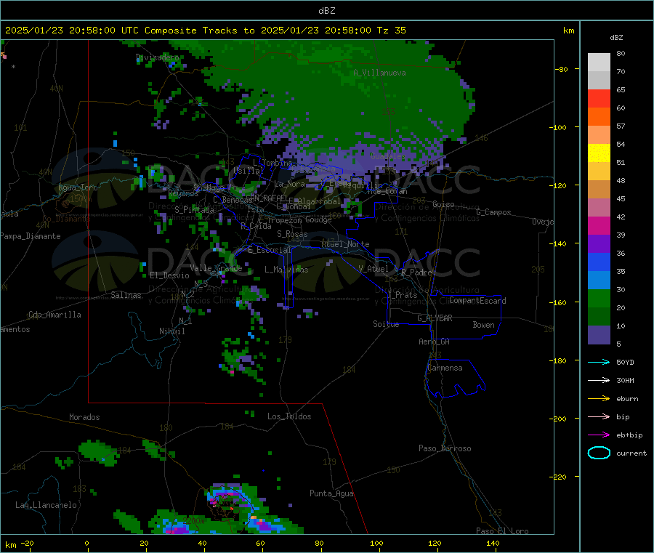Click the Cda_Amarilla label
Viewport: 654px width, 553px height.
54,315
